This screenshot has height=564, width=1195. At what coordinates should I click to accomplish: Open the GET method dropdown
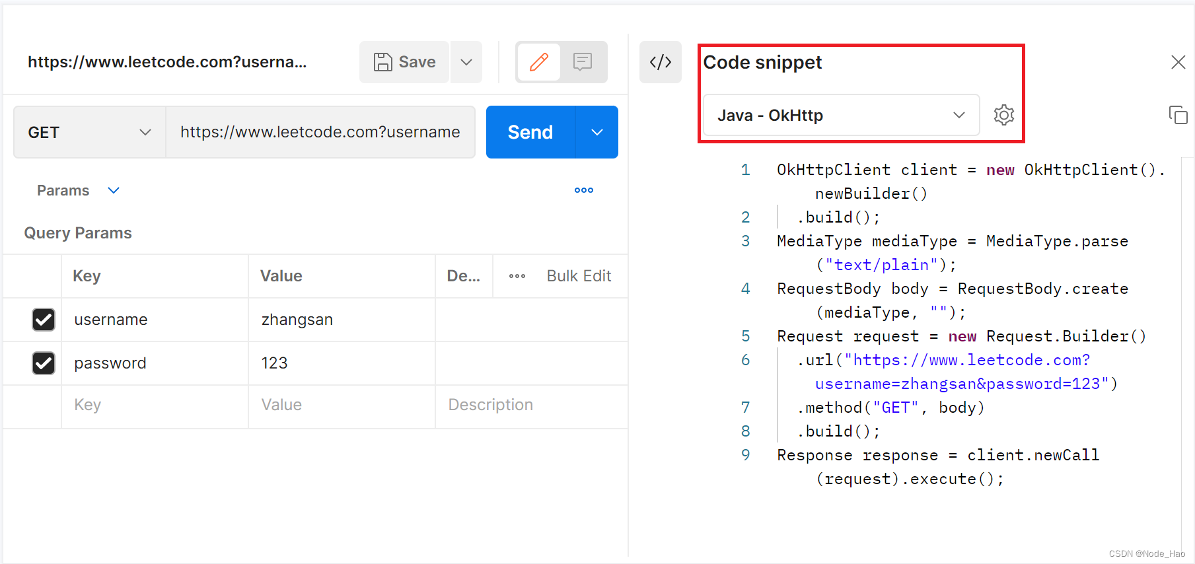click(x=89, y=132)
